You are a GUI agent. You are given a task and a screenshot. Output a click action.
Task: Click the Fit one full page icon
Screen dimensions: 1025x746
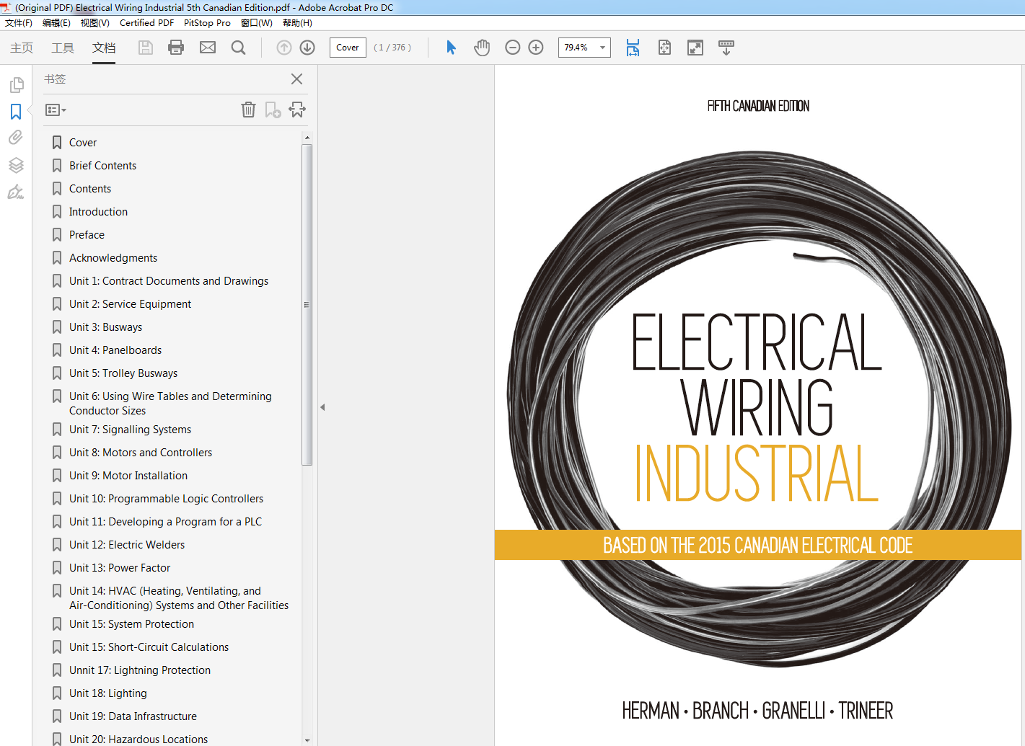[x=664, y=48]
